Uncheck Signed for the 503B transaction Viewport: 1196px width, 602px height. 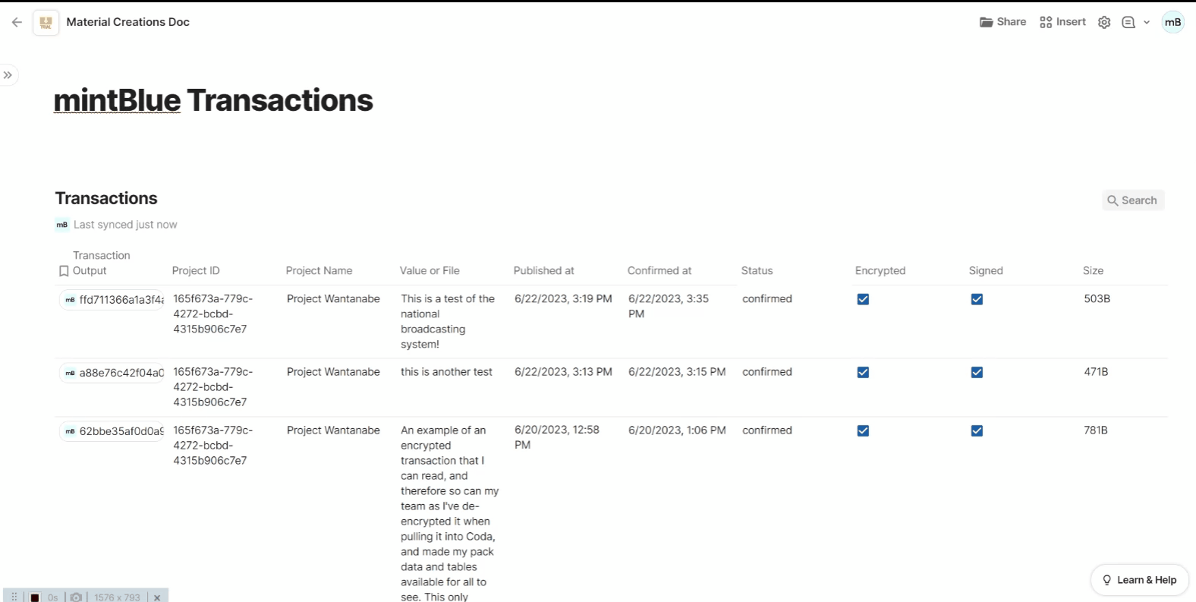pos(977,299)
